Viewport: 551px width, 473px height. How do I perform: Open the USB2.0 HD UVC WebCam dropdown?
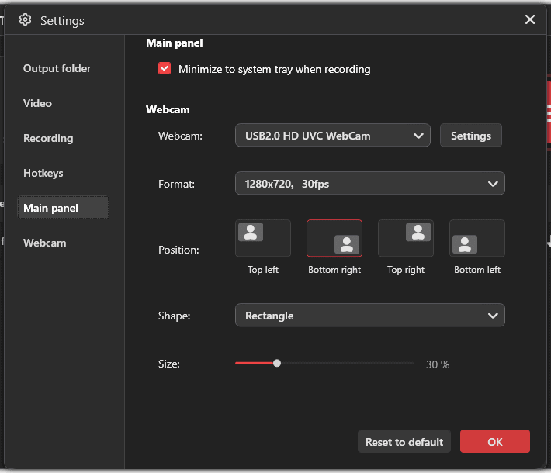332,135
